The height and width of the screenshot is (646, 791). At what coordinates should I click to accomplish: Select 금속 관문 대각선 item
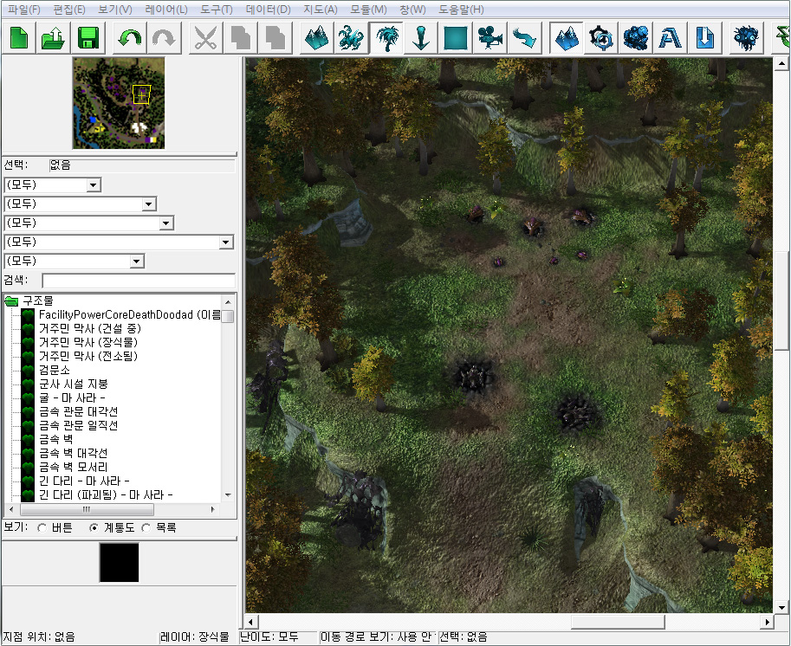78,412
